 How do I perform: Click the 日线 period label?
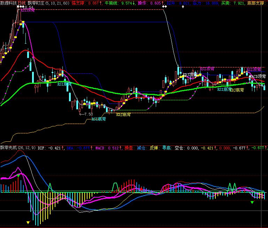click(22, 3)
